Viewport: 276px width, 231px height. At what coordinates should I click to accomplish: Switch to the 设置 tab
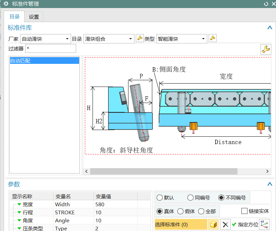pos(34,17)
